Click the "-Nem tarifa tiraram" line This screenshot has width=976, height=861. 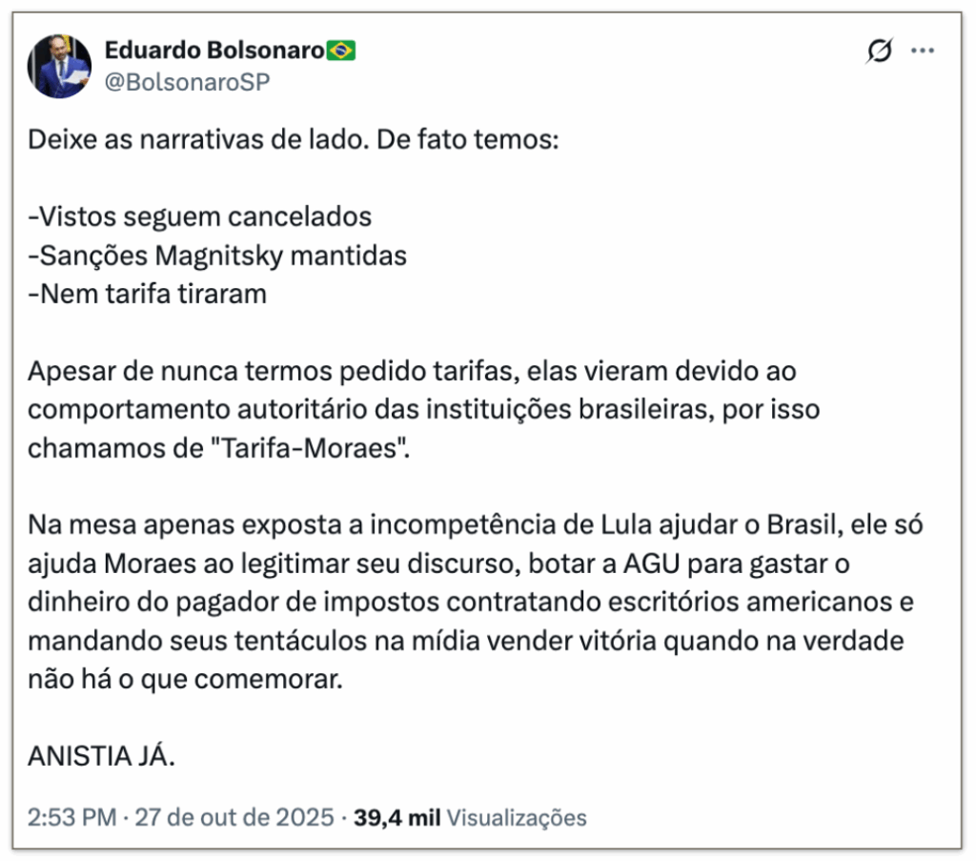pos(148,294)
